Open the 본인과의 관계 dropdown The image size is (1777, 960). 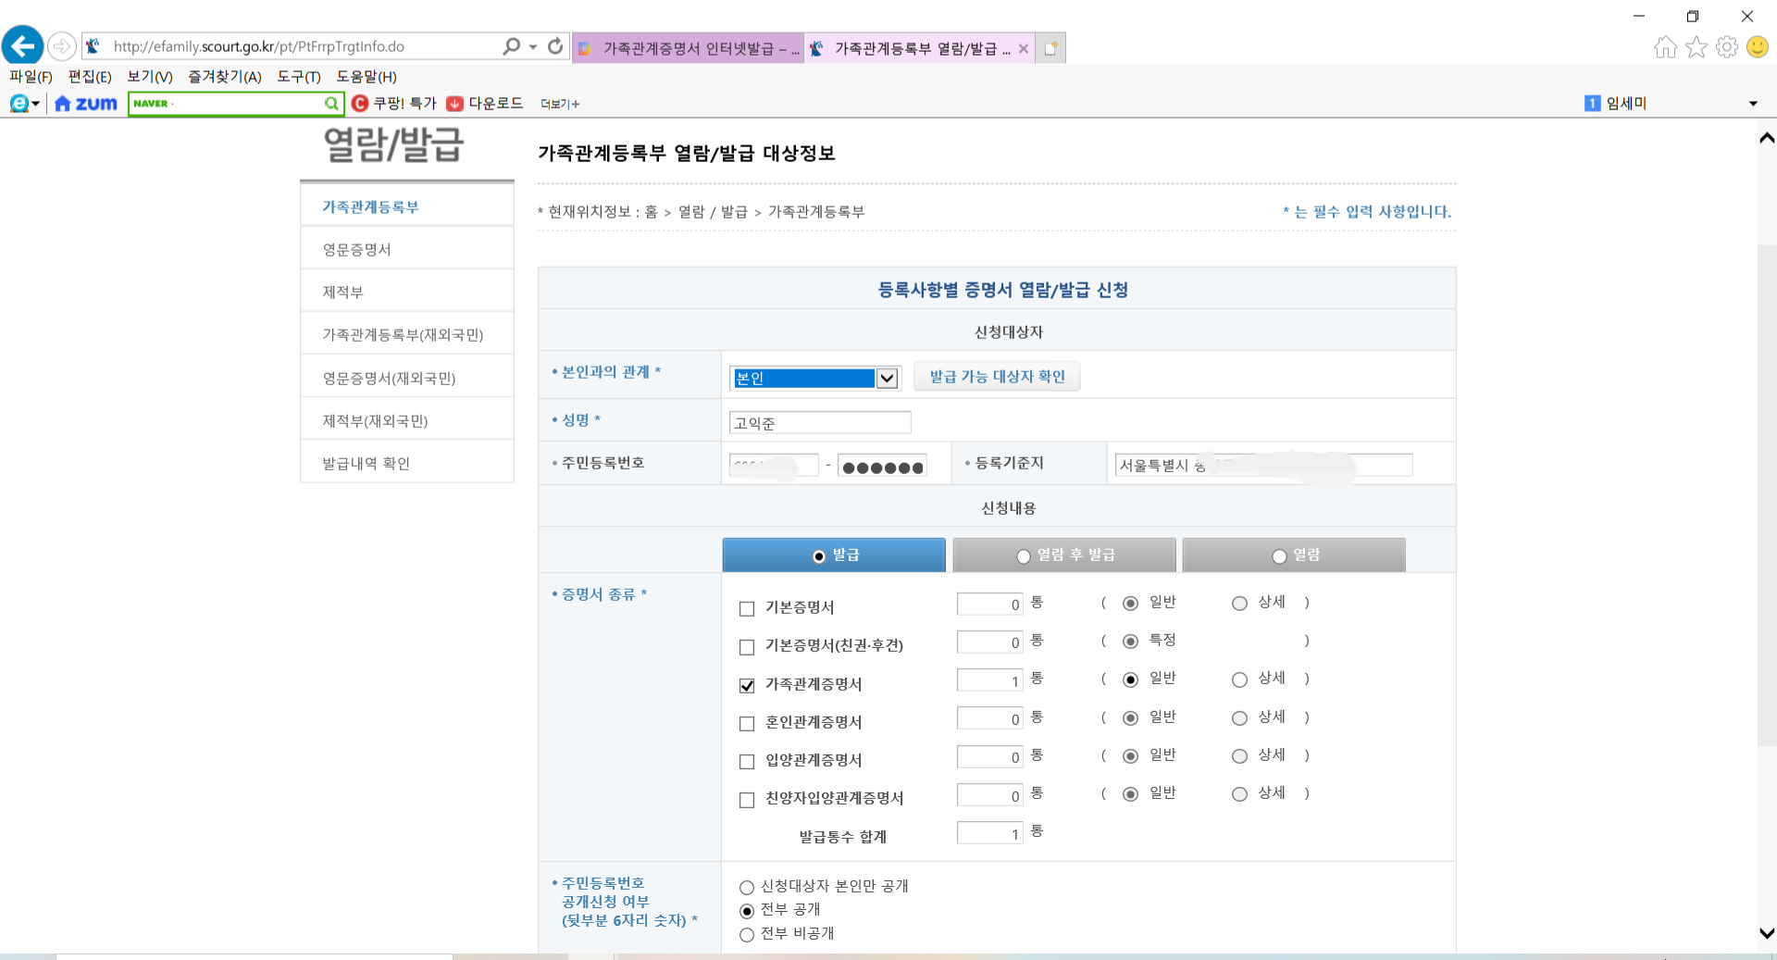pos(814,378)
